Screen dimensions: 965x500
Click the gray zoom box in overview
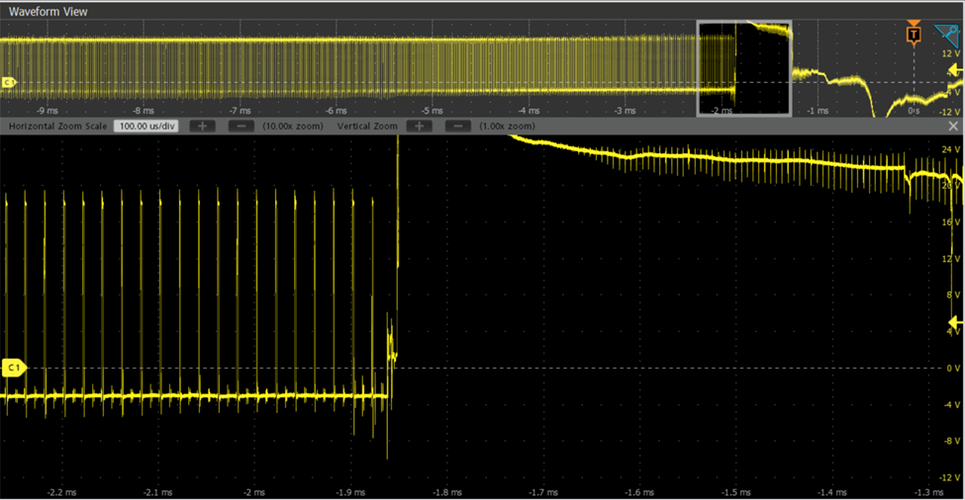744,68
